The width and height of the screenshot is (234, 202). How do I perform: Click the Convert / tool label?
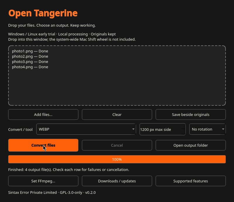[x=20, y=129]
